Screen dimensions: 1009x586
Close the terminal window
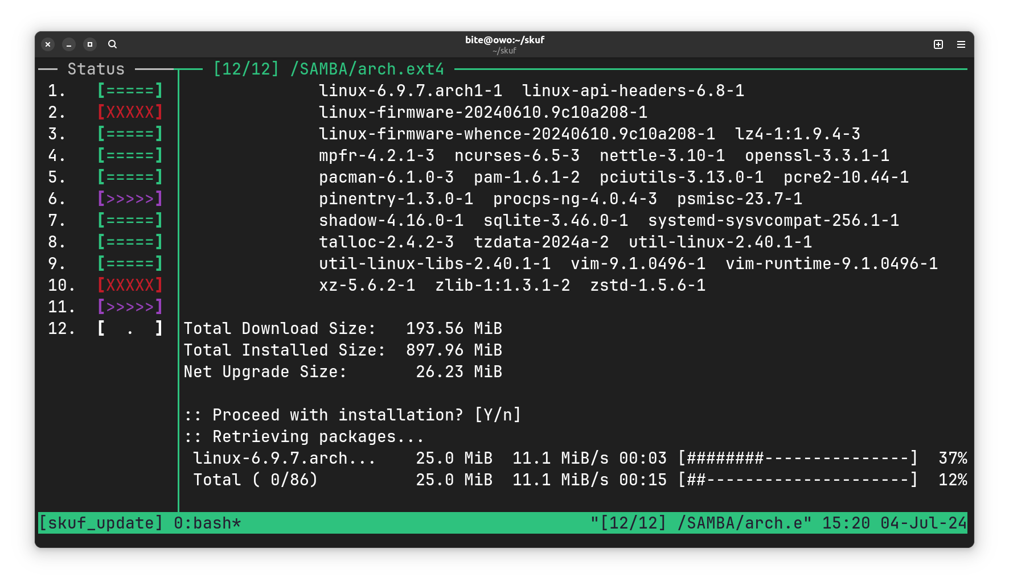(48, 44)
